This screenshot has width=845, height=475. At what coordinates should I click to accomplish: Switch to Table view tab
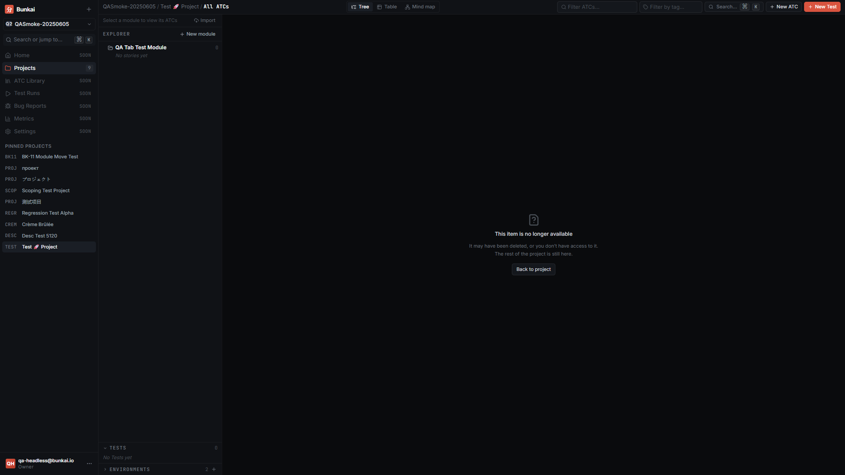coord(387,7)
